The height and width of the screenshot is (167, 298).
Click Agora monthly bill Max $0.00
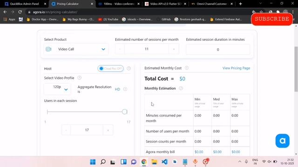(236, 152)
